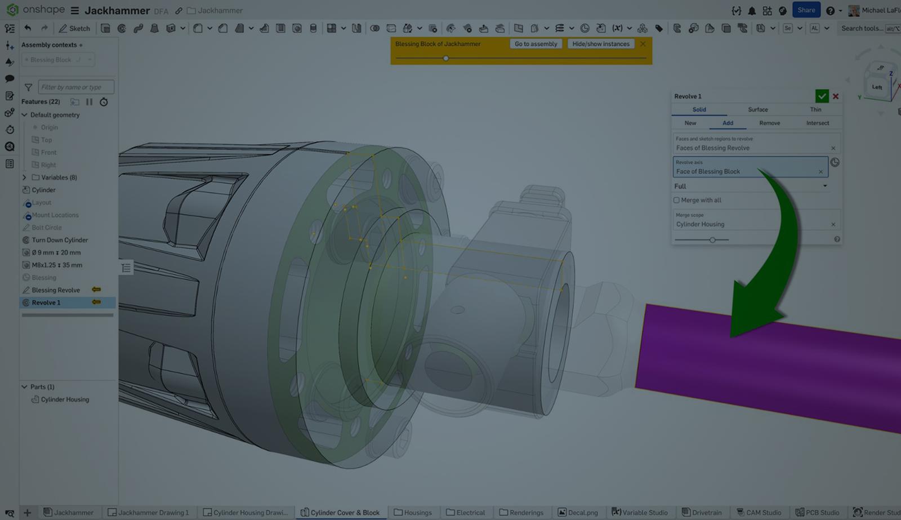Click the Undo arrow
This screenshot has height=520, width=901.
[28, 28]
